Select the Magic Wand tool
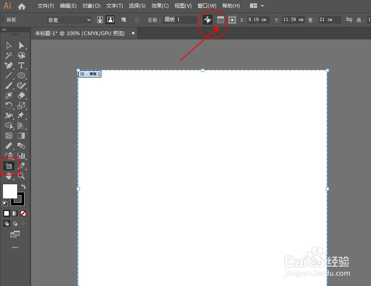371x286 pixels. point(9,56)
